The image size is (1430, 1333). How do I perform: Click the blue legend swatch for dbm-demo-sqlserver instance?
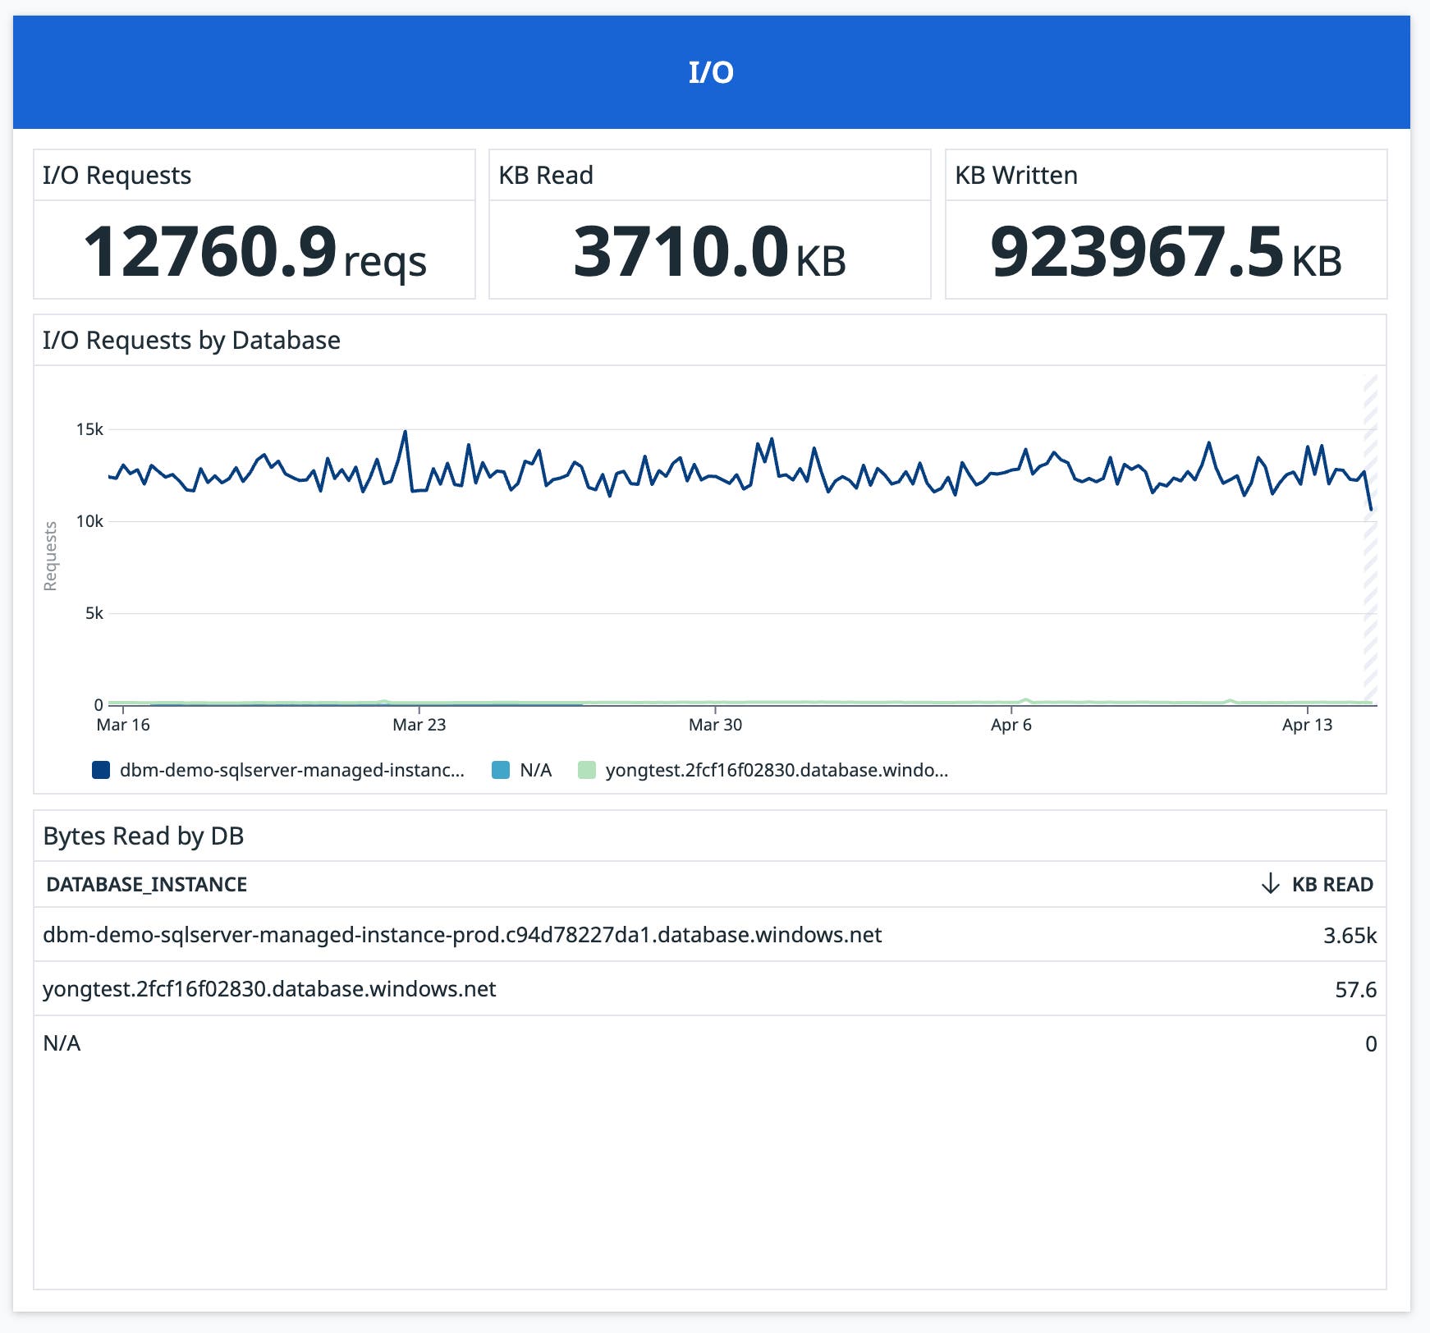[x=100, y=770]
